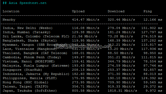Screen dimensions: 166x94
Task: Click Hanoi download 344.79 Mbit/s
Action: pos(121,61)
